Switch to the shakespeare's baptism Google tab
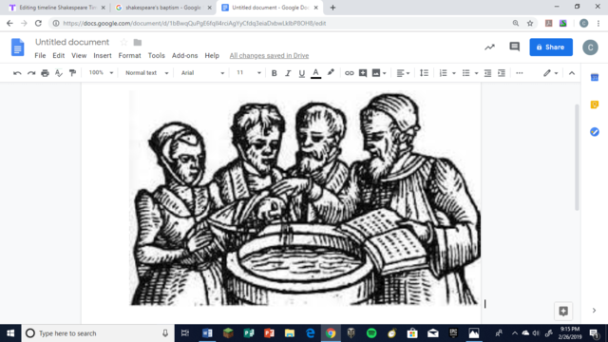The image size is (608, 342). pos(164,8)
